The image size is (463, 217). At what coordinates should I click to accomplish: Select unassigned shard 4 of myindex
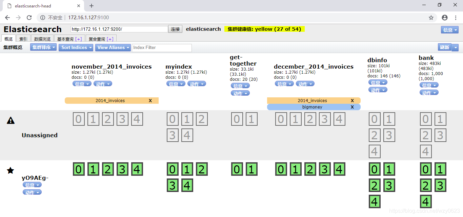[x=187, y=135]
